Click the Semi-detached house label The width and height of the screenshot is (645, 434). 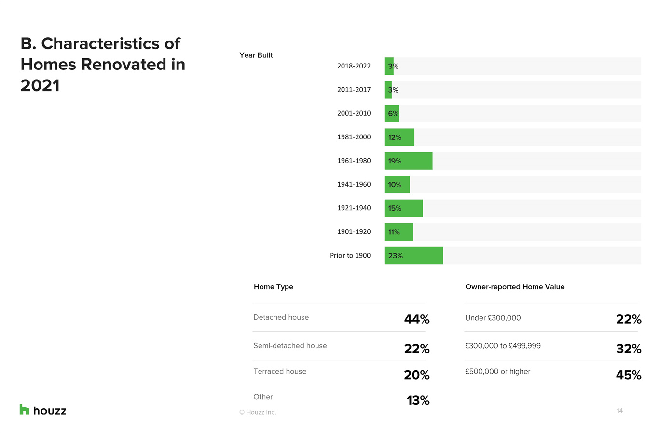pos(290,346)
